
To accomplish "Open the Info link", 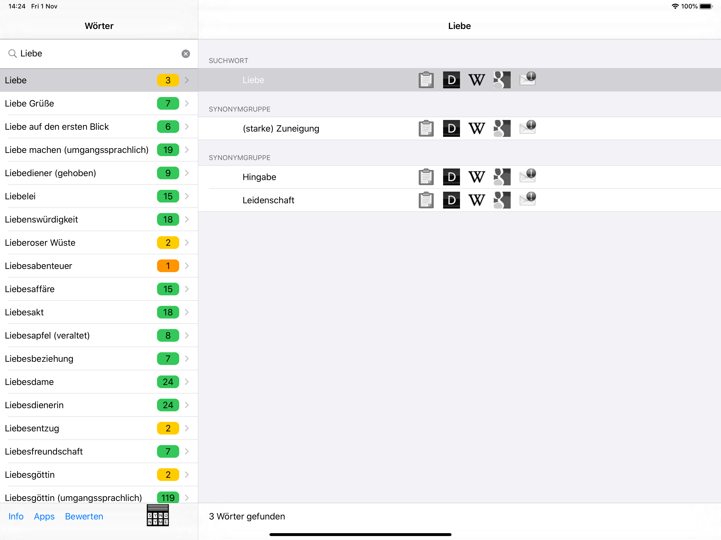I will coord(16,516).
